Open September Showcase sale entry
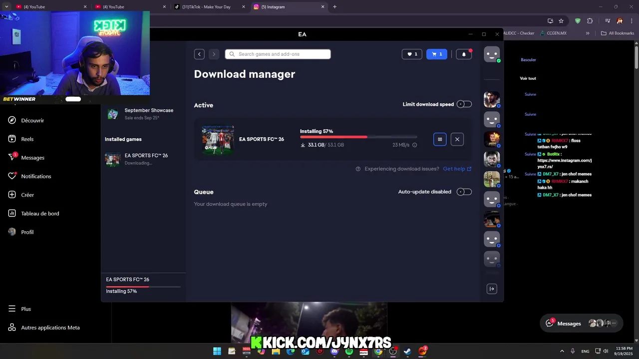The width and height of the screenshot is (639, 359). coord(143,114)
